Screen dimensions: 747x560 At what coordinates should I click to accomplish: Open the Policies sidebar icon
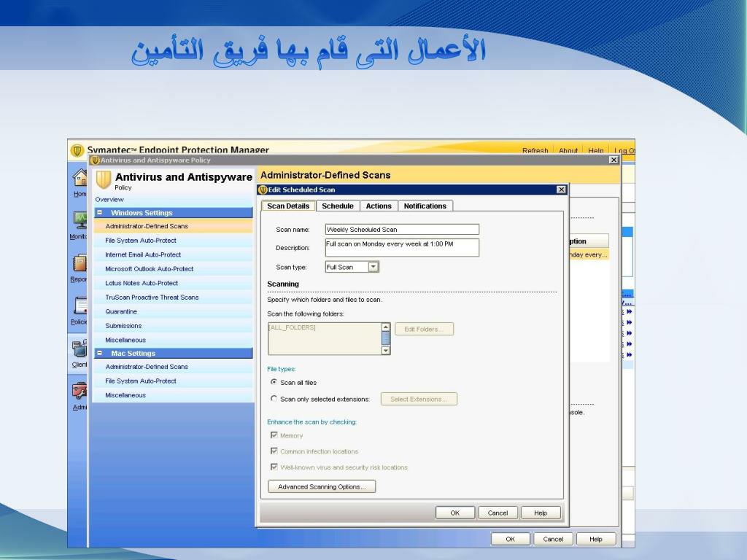[x=80, y=306]
